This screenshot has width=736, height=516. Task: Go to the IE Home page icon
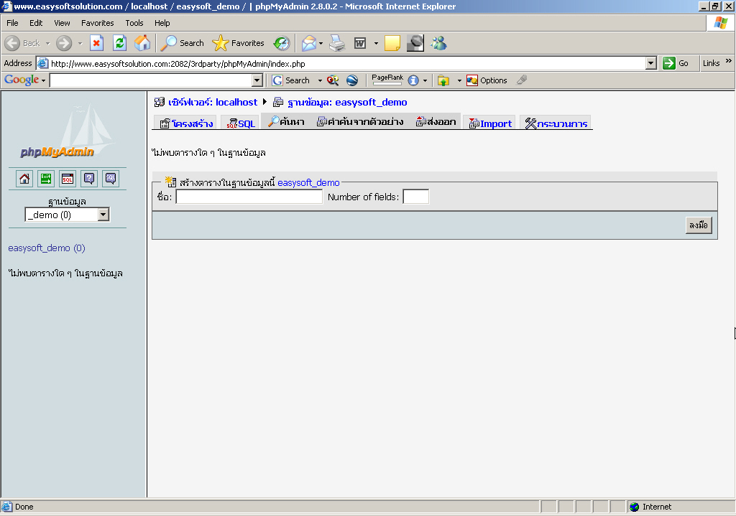(142, 43)
